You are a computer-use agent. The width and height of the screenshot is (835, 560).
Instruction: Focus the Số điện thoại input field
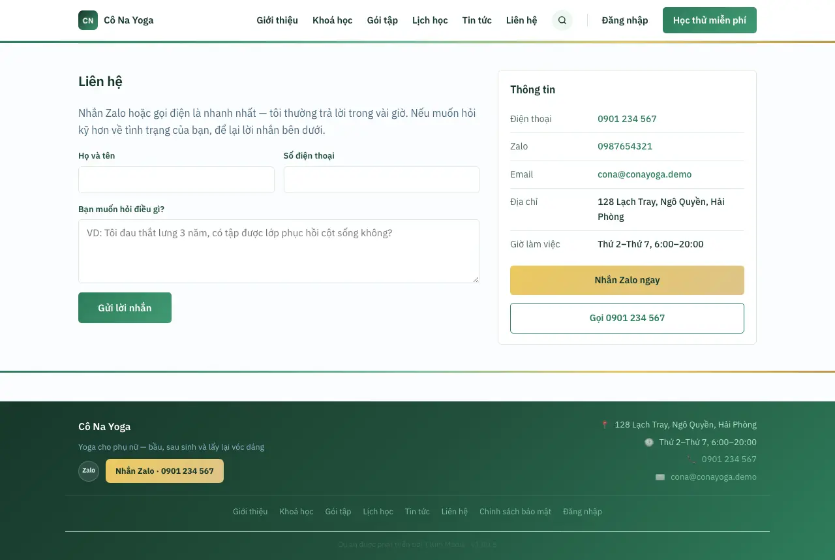point(382,179)
